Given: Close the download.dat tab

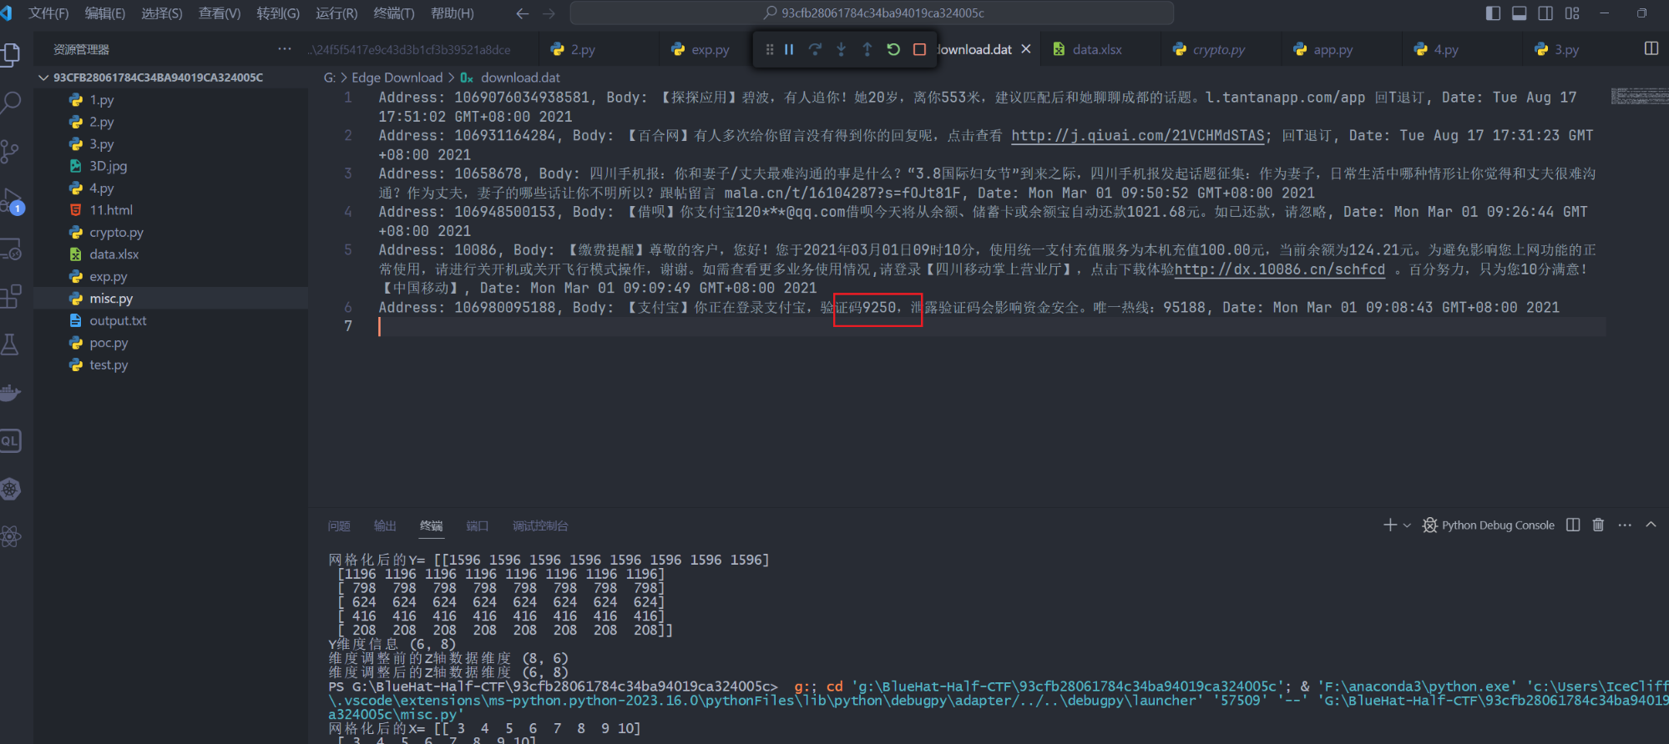Looking at the screenshot, I should 1026,49.
